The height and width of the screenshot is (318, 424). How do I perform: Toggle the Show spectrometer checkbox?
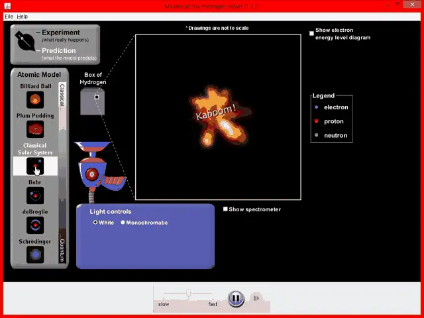coord(226,209)
